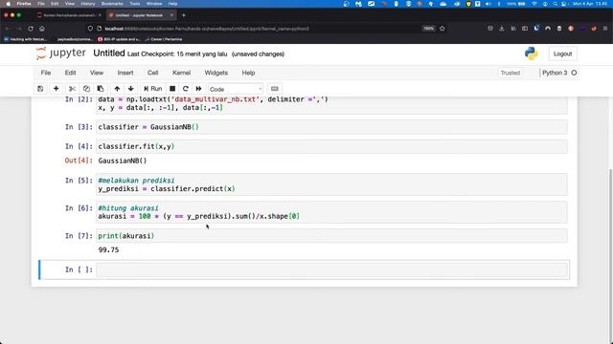Screen dimensions: 613x344
Task: Open the Widgets menu
Action: coord(216,73)
